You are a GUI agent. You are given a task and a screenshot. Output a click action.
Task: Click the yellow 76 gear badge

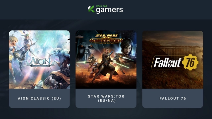(x=190, y=62)
